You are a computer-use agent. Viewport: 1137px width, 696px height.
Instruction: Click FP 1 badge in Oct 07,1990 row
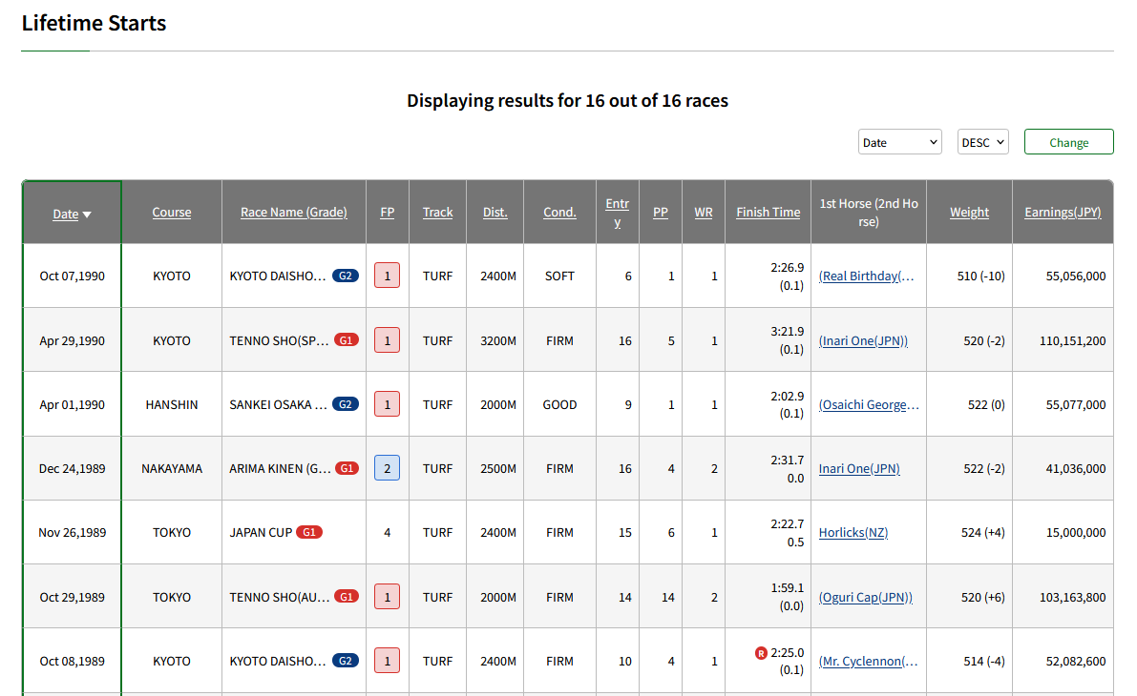click(388, 276)
